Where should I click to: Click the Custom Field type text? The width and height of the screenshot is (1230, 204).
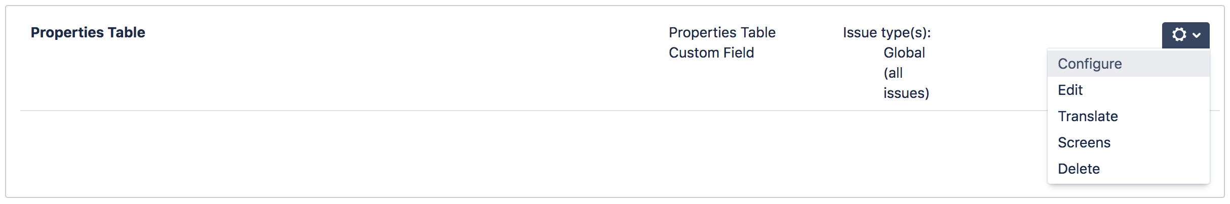coord(711,53)
